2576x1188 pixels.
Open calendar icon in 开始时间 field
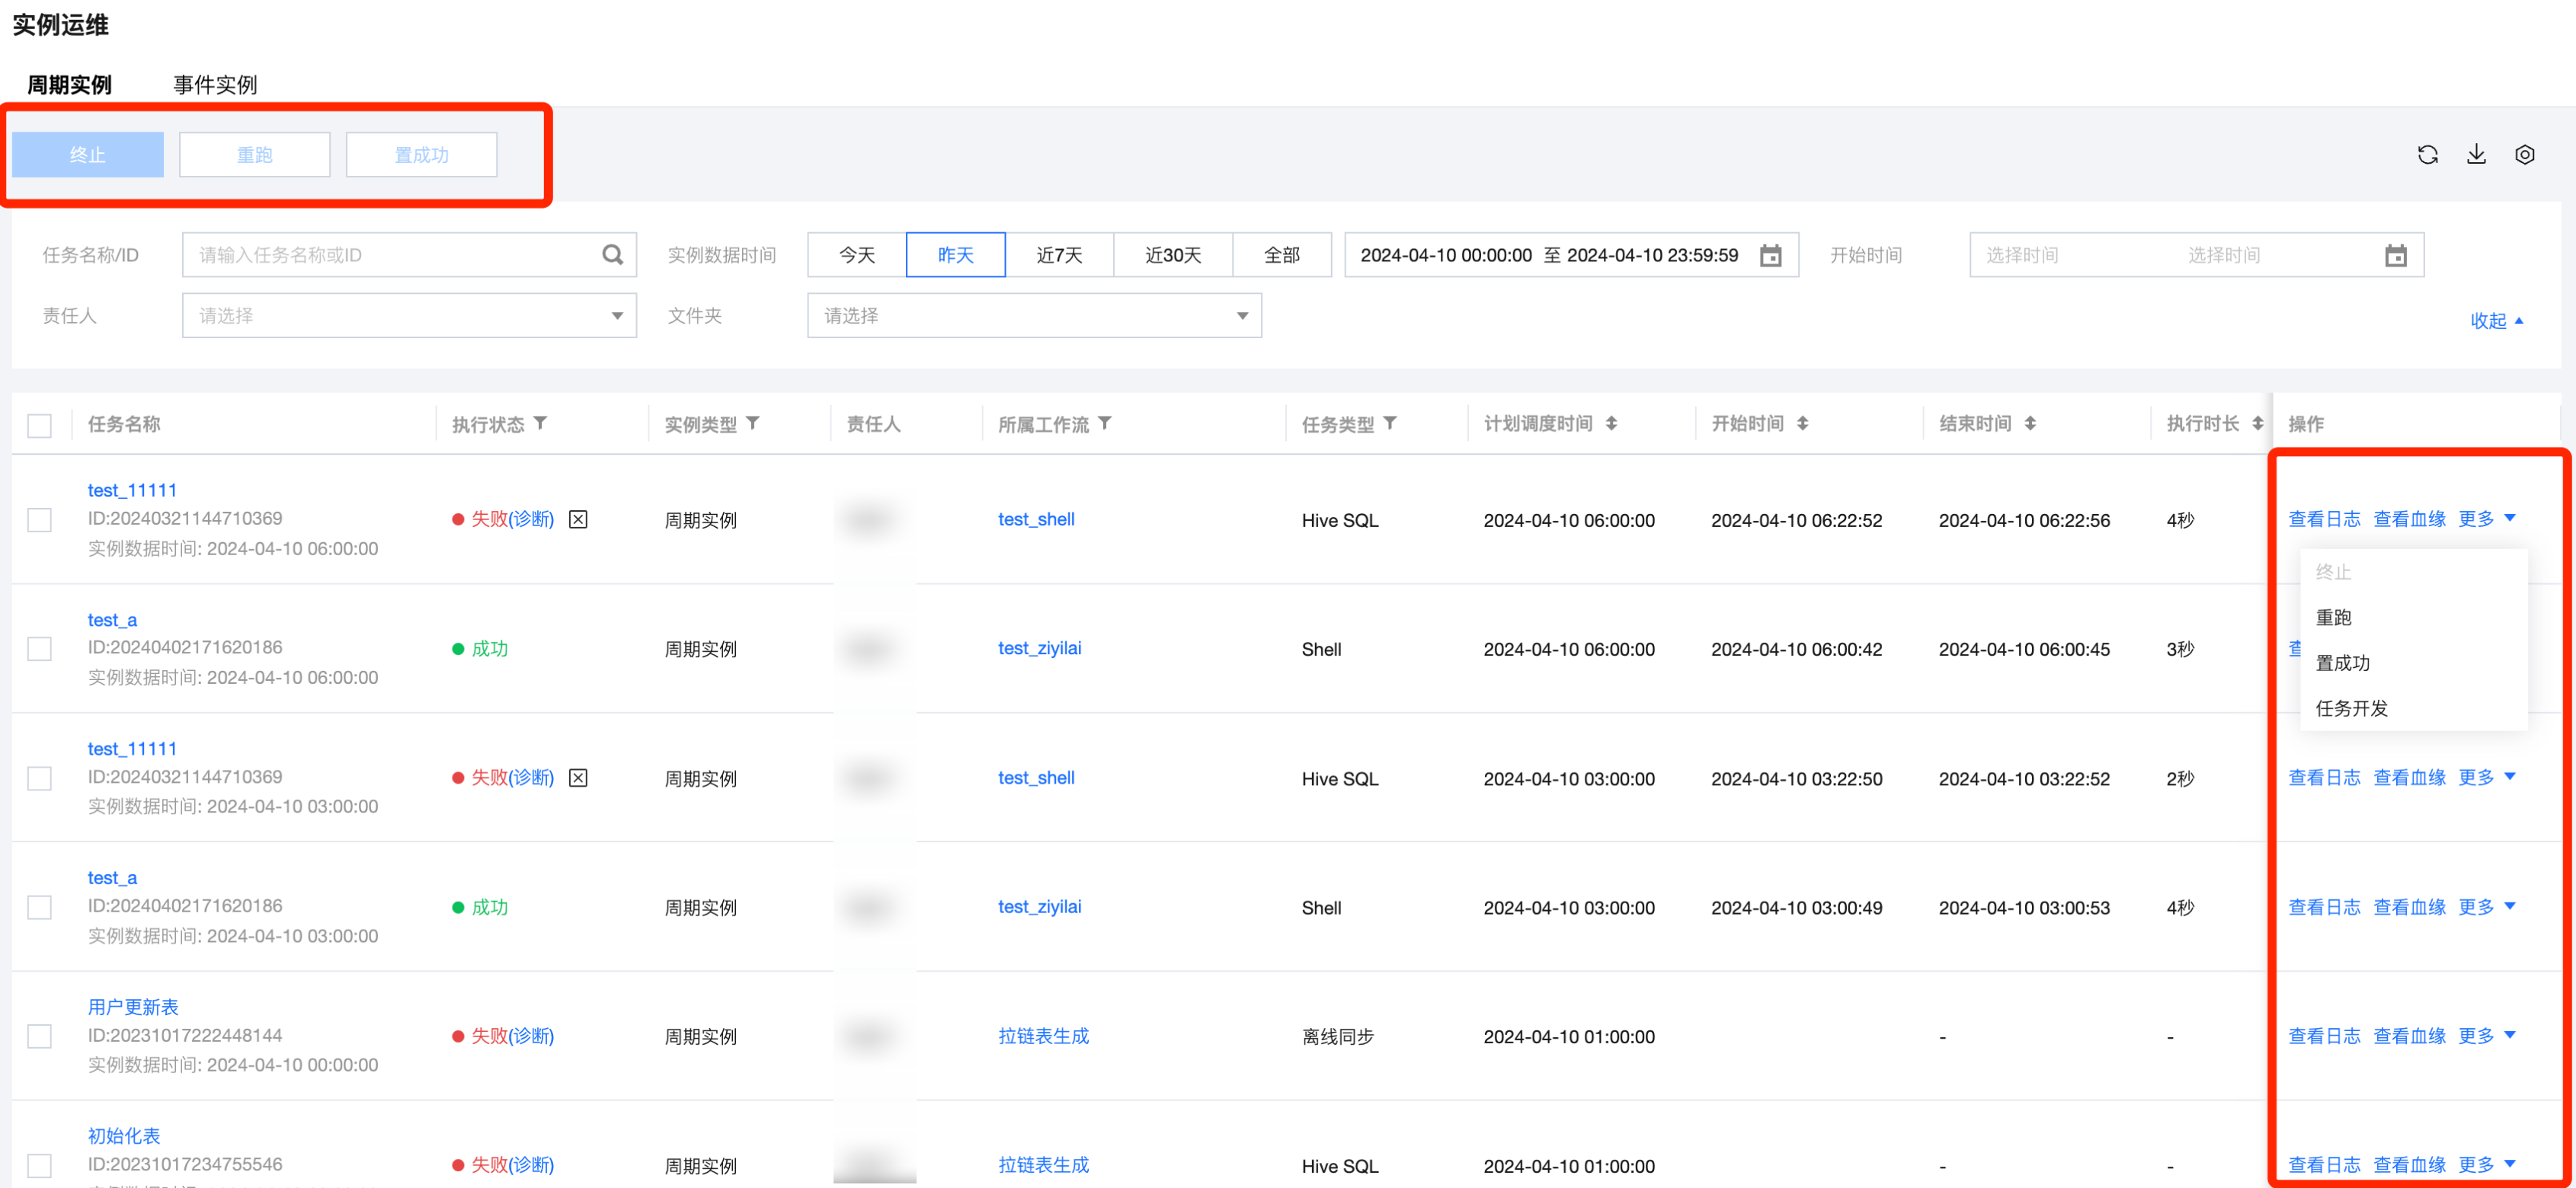click(2395, 256)
